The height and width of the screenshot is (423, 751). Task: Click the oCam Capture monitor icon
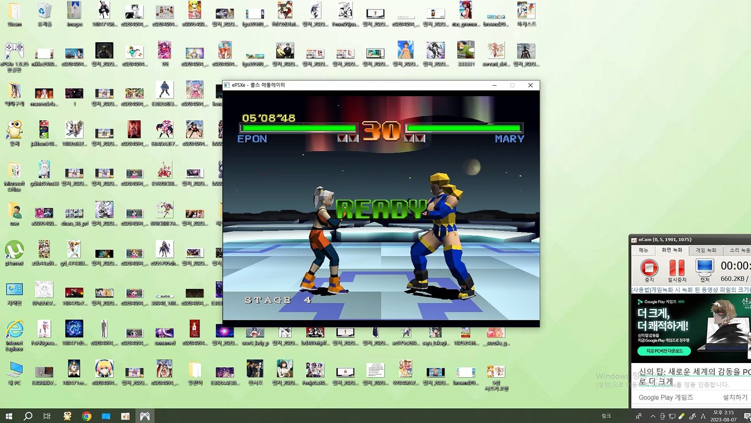pos(704,270)
